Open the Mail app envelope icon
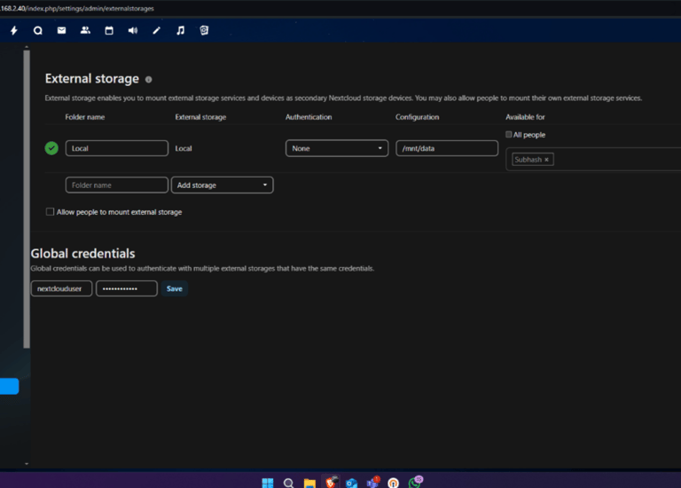 pos(62,30)
